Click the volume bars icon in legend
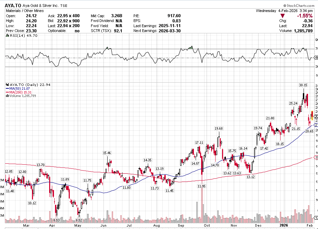318x229 pixels. [x=7, y=96]
